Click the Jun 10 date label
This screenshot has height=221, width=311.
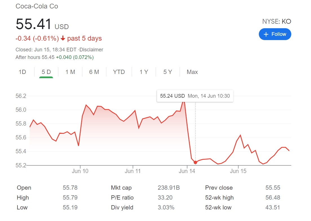[80, 171]
